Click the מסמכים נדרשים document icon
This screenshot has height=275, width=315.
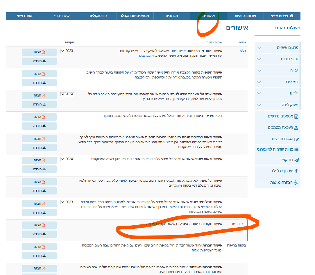click(x=296, y=116)
